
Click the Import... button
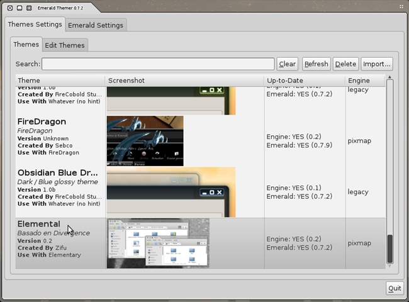[x=377, y=64]
